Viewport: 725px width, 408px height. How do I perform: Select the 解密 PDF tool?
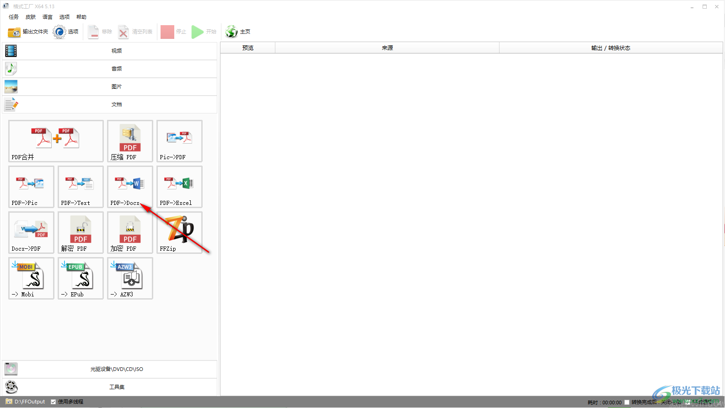(81, 232)
